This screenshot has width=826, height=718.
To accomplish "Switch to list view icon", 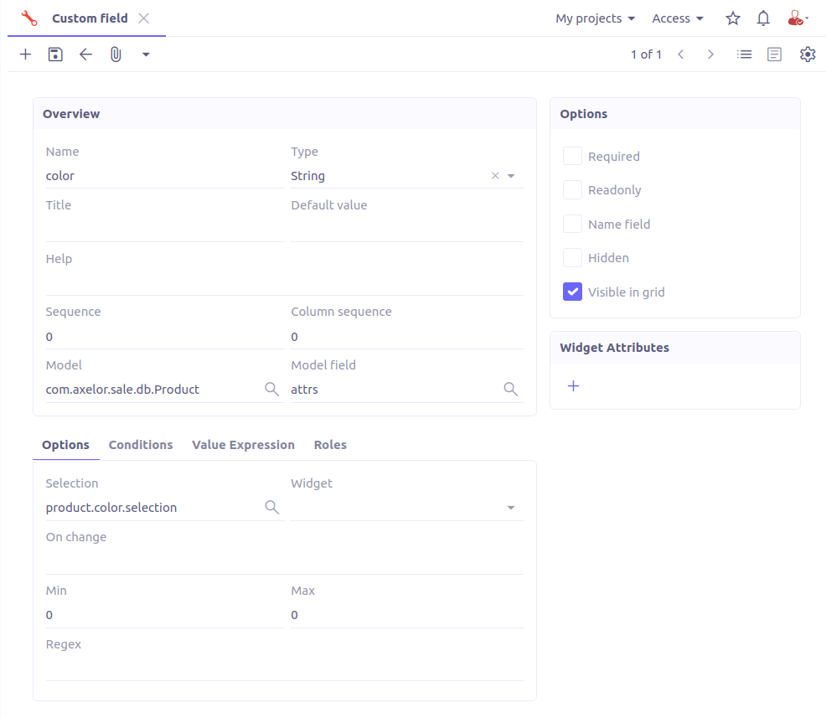I will (x=744, y=54).
